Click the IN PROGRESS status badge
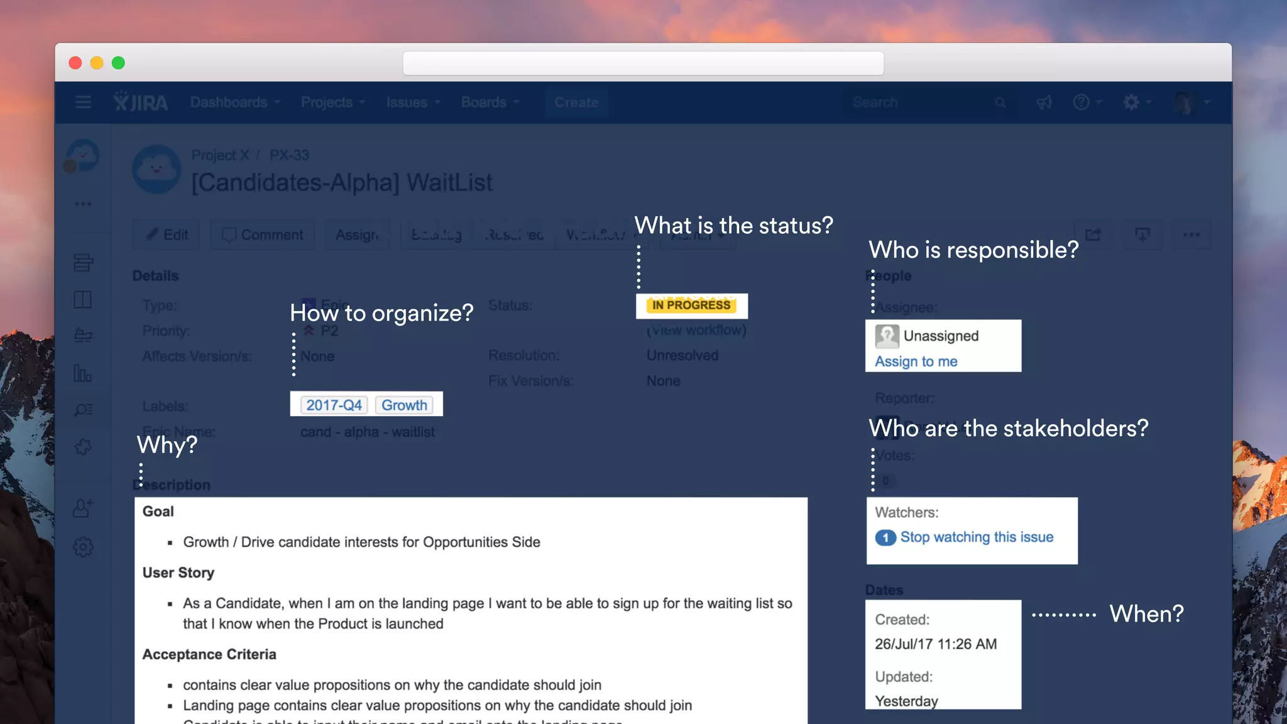Image resolution: width=1287 pixels, height=724 pixels. pos(691,305)
